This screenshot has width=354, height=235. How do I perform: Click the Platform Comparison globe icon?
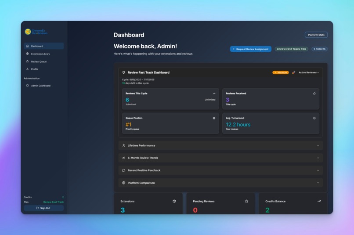pyautogui.click(x=124, y=183)
